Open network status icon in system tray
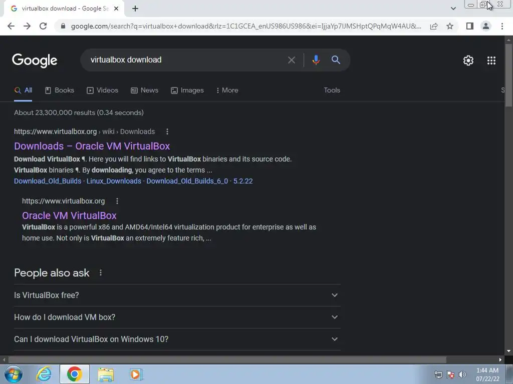The height and width of the screenshot is (384, 513). [x=438, y=374]
